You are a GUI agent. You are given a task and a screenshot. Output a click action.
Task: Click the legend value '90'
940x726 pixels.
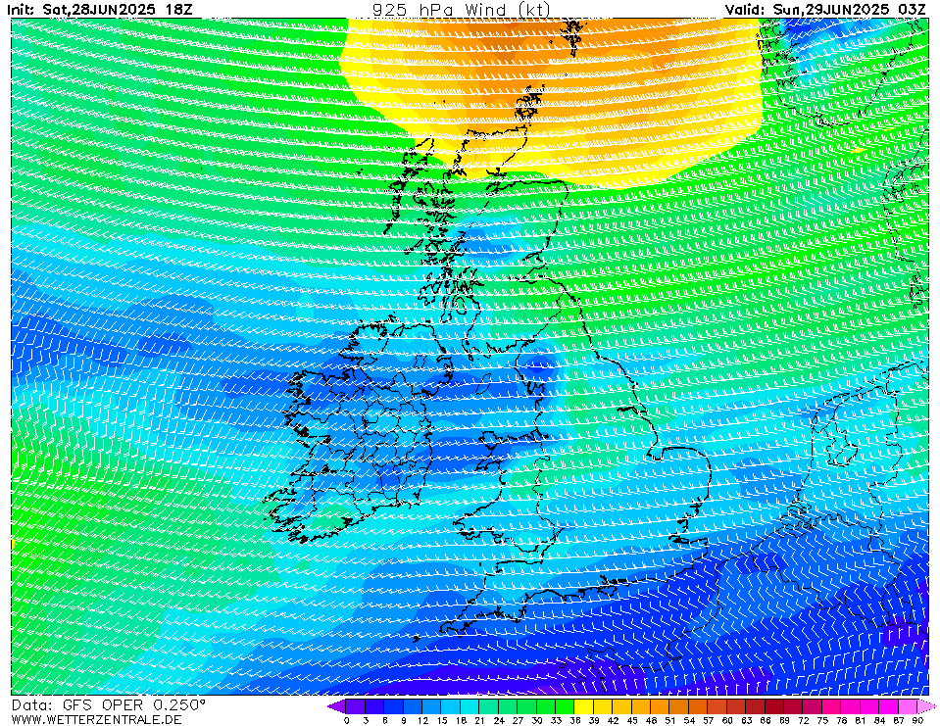point(917,720)
